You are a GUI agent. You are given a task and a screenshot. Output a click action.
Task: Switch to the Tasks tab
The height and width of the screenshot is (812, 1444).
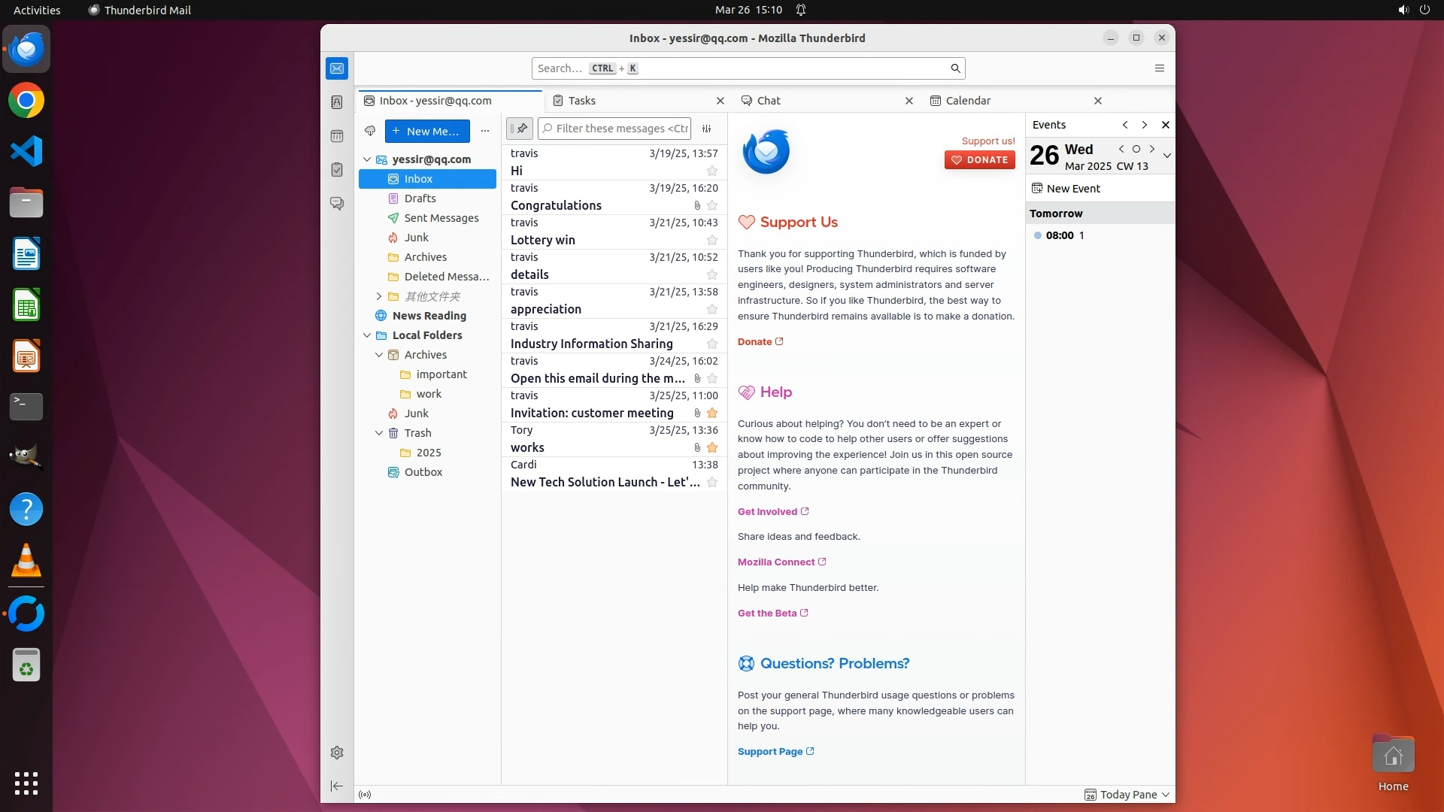point(581,101)
